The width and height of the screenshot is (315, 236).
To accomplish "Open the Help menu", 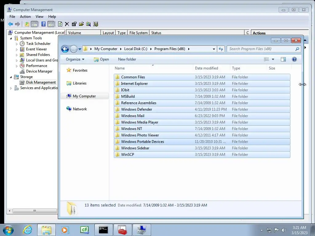I will pyautogui.click(x=52, y=17).
